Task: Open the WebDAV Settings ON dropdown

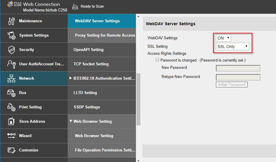Action: (x=223, y=38)
